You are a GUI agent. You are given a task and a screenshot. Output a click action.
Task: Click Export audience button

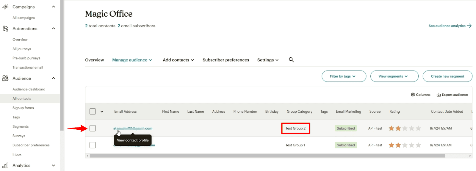(x=452, y=95)
